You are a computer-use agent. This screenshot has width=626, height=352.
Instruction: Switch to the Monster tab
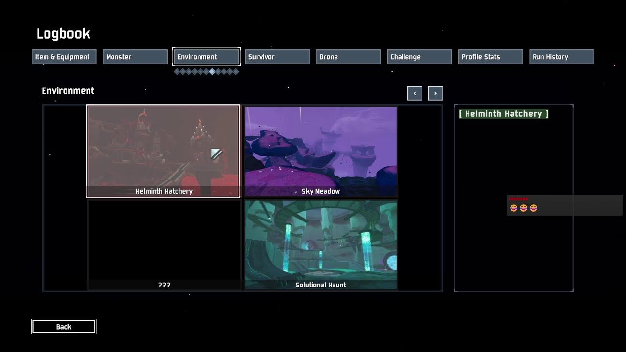[135, 57]
